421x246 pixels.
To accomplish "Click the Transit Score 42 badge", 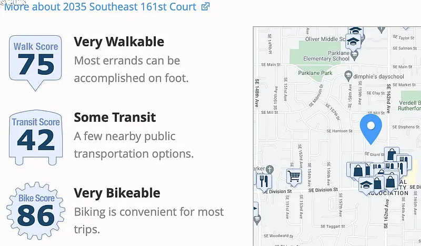I will [x=36, y=136].
